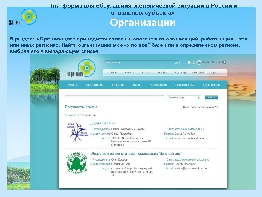The height and width of the screenshot is (197, 262).
Task: Open the Экосфера menu item
Action: 163,72
